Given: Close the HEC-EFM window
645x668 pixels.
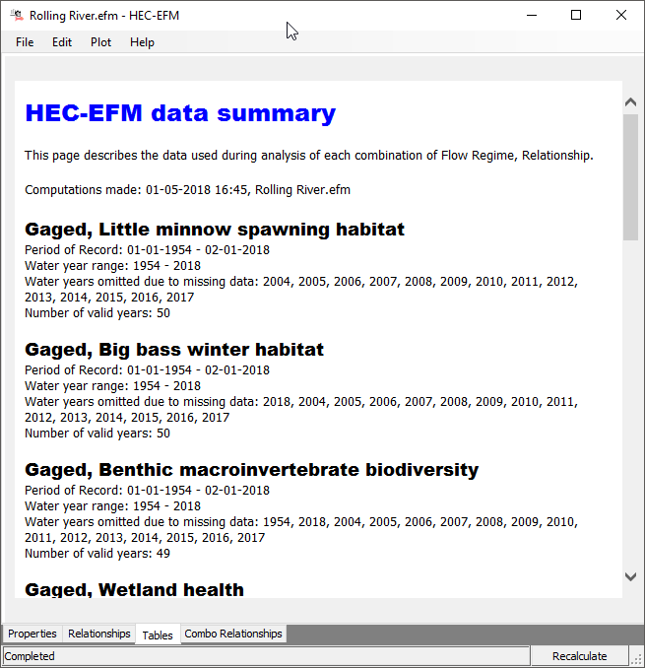Looking at the screenshot, I should (x=621, y=16).
